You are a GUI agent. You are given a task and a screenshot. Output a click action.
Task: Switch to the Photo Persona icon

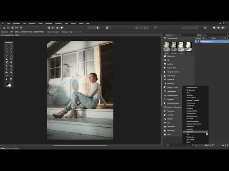[x=4, y=28]
